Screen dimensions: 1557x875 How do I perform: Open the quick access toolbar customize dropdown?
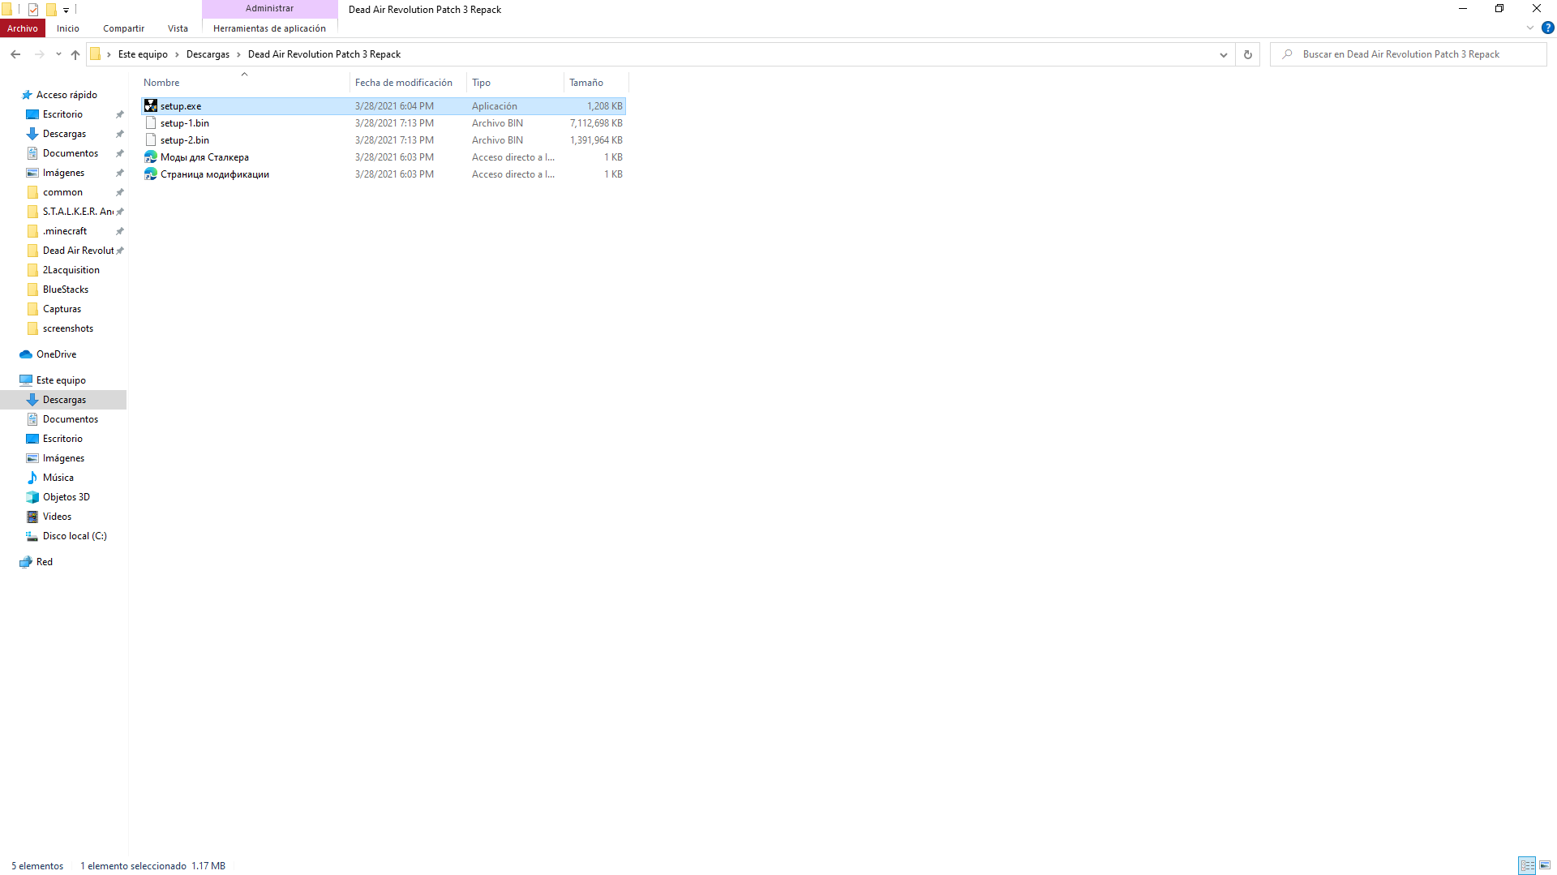pyautogui.click(x=66, y=11)
